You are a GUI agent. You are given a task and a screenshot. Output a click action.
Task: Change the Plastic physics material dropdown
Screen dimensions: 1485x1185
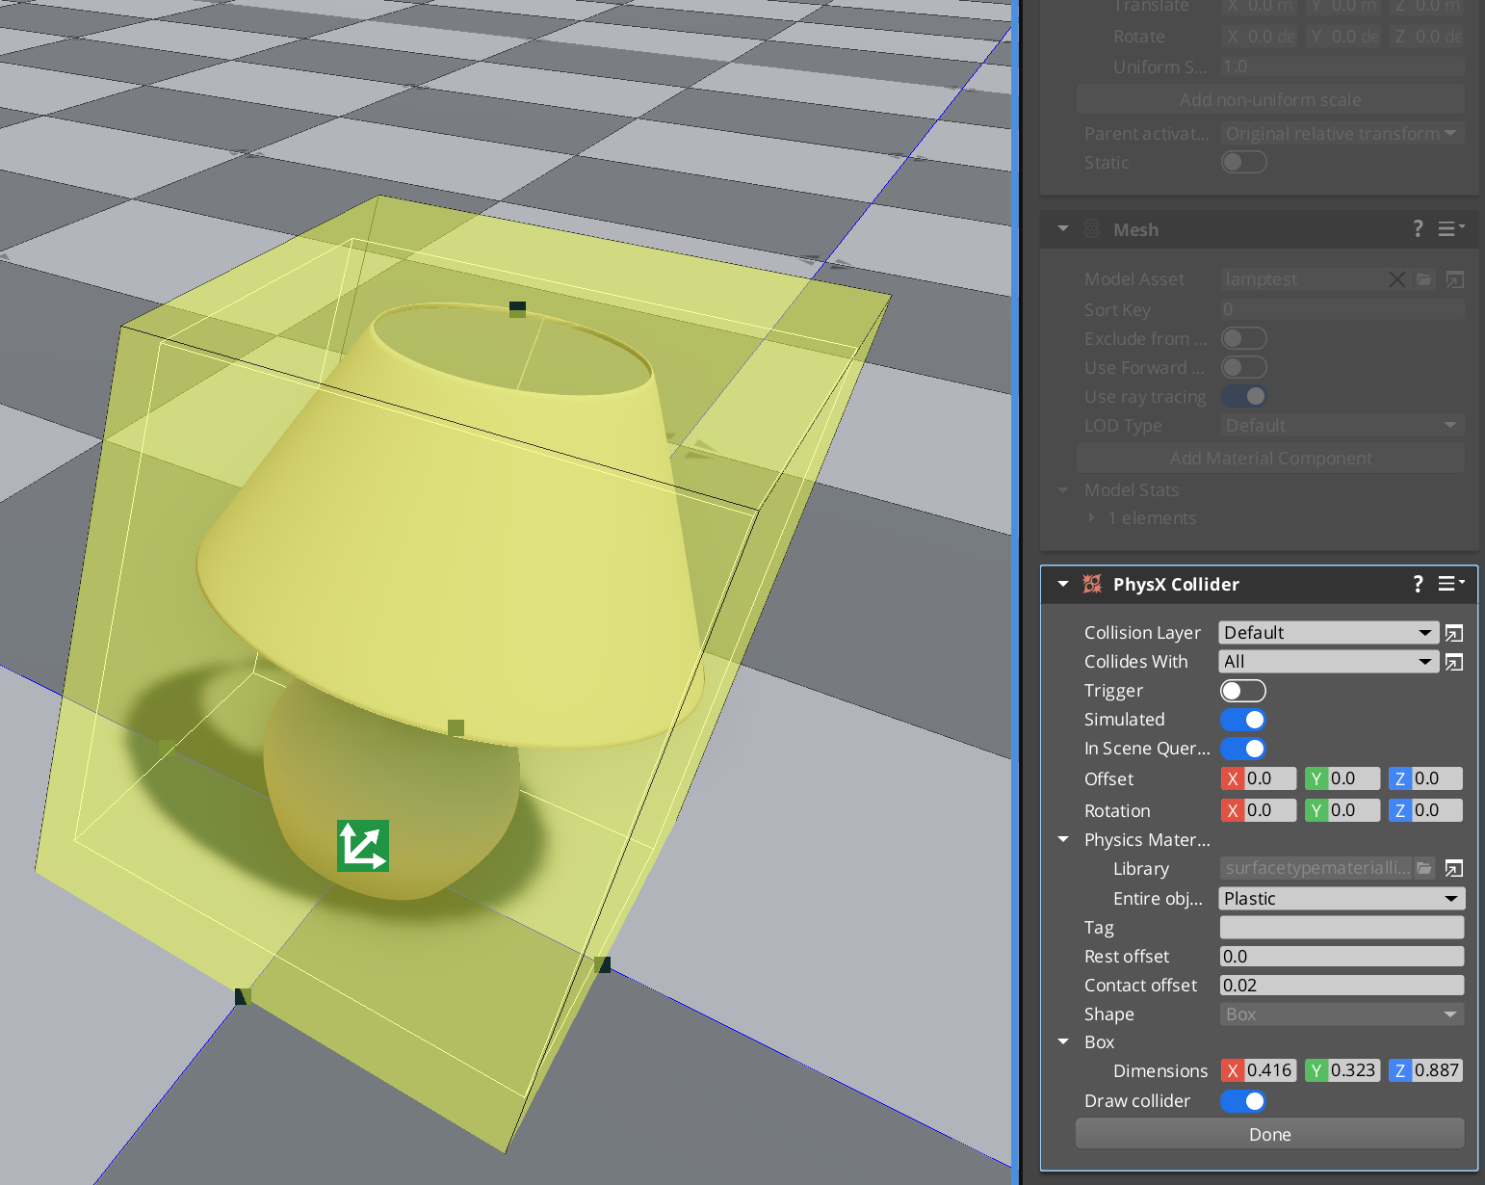(1341, 898)
